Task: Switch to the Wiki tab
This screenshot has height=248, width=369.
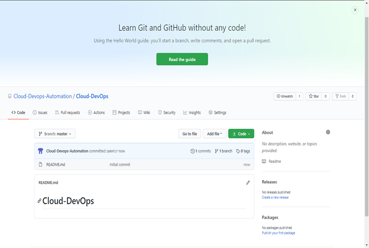Action: click(x=144, y=113)
